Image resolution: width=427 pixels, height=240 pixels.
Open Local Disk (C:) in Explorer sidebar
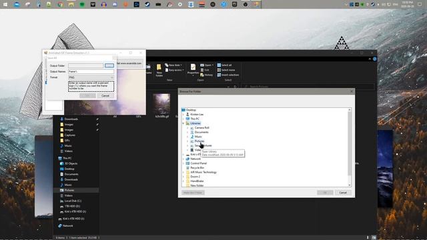(73, 201)
